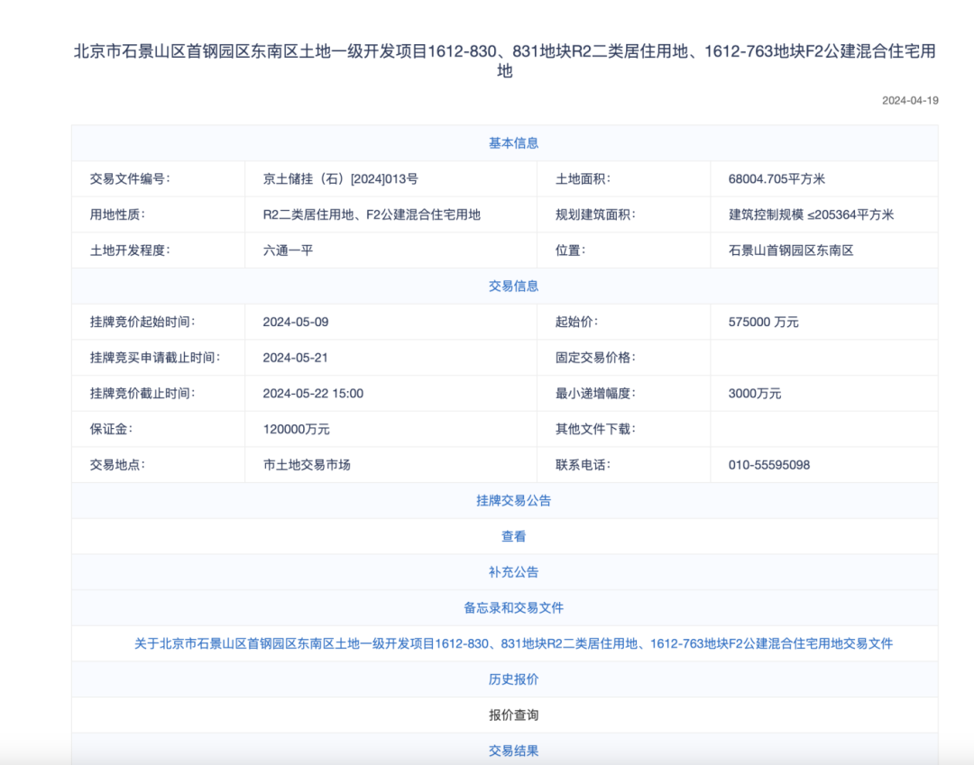Viewport: 974px width, 765px height.
Task: Click the 其他文件下载 label
Action: [595, 429]
